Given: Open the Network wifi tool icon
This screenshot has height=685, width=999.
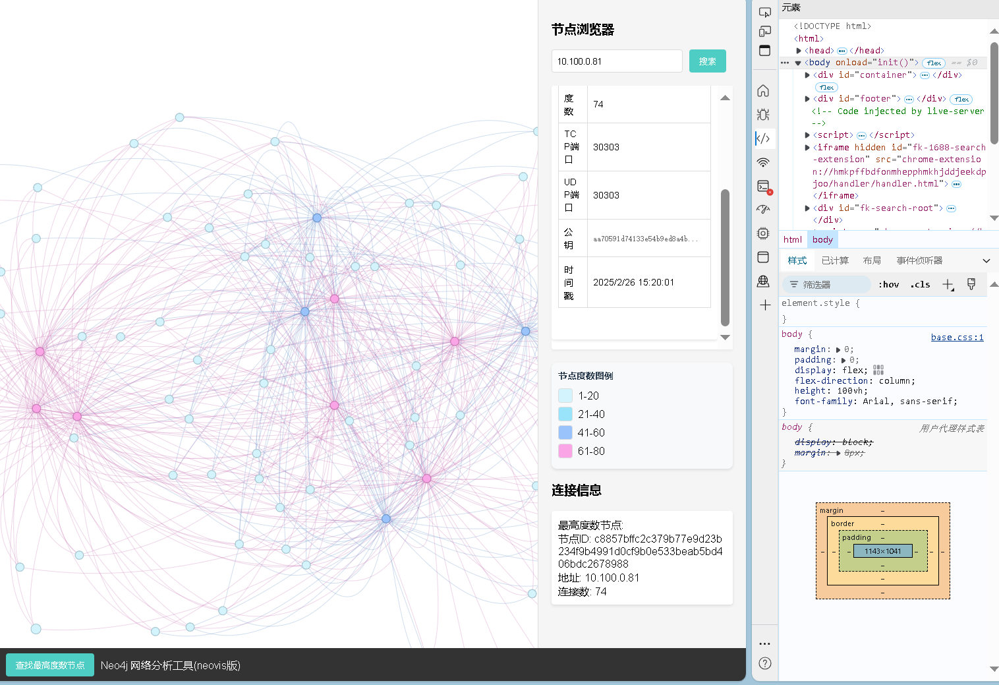Looking at the screenshot, I should pos(763,162).
